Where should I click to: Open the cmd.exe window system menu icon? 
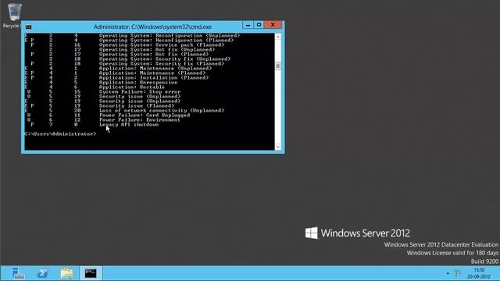pos(28,27)
